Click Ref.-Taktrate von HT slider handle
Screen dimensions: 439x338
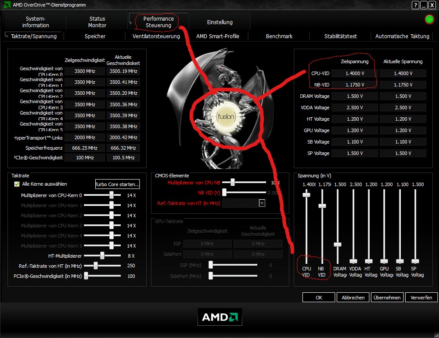(95, 266)
